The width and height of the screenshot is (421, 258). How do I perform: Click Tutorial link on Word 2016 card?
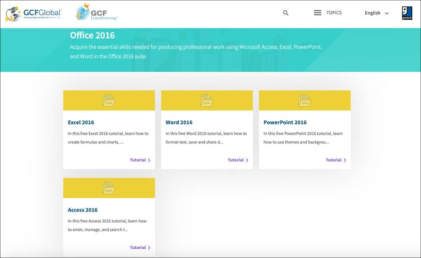tap(238, 160)
